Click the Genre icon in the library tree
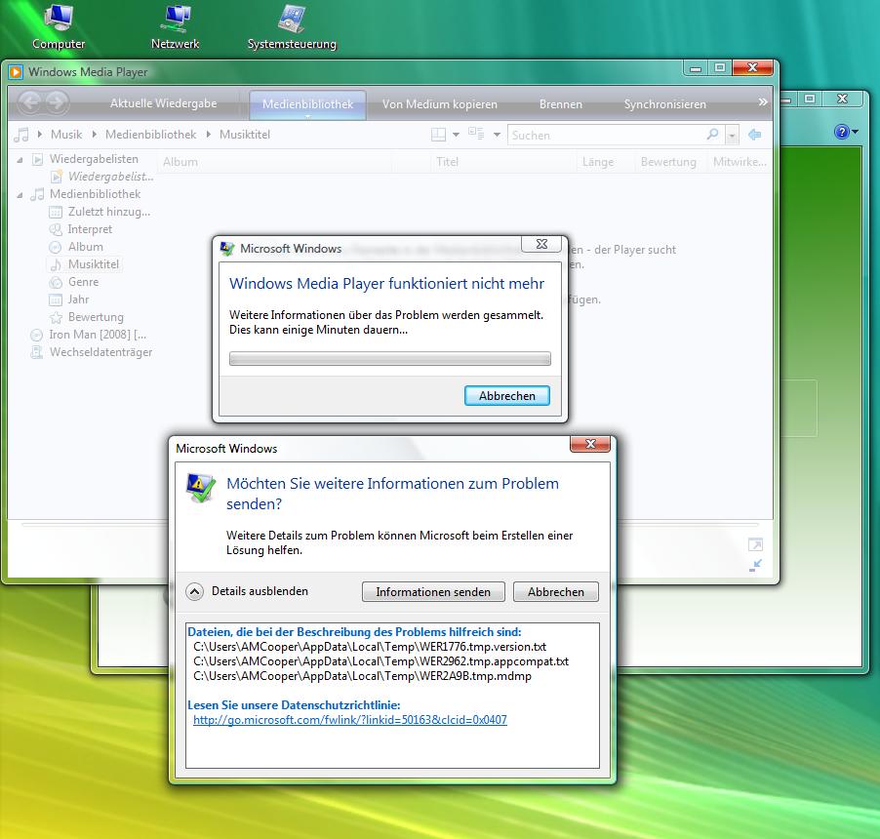880x839 pixels. point(56,282)
